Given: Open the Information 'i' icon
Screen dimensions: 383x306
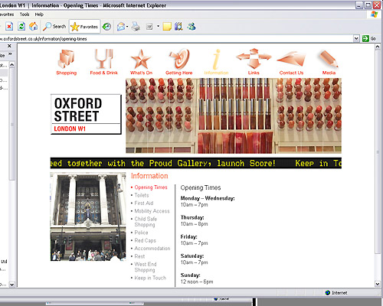Looking at the screenshot, I should [x=216, y=62].
